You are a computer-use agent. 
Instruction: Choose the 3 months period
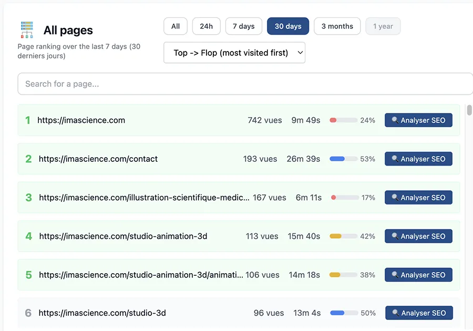pos(337,26)
